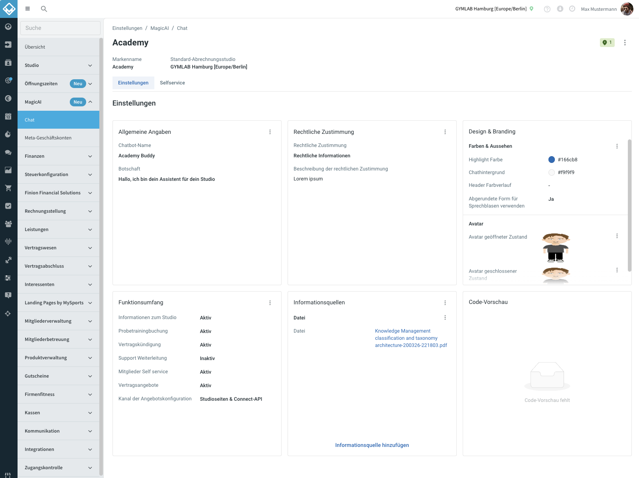639x478 pixels.
Task: Expand the Finanzen menu section
Action: pos(58,156)
